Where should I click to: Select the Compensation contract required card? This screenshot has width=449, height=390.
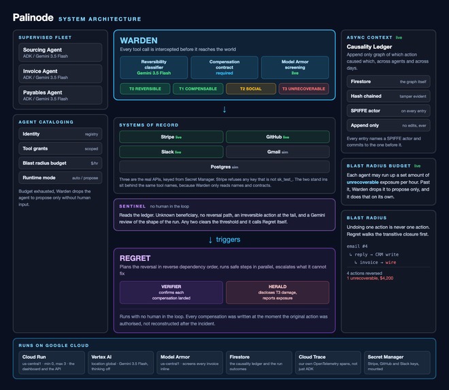(x=224, y=67)
